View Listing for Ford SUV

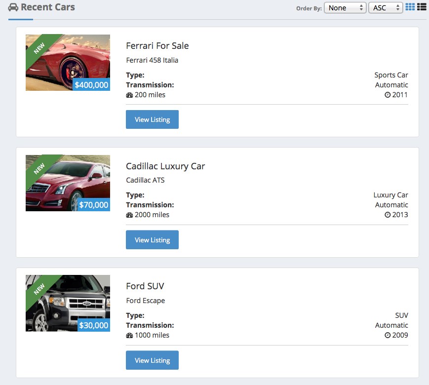[x=152, y=360]
